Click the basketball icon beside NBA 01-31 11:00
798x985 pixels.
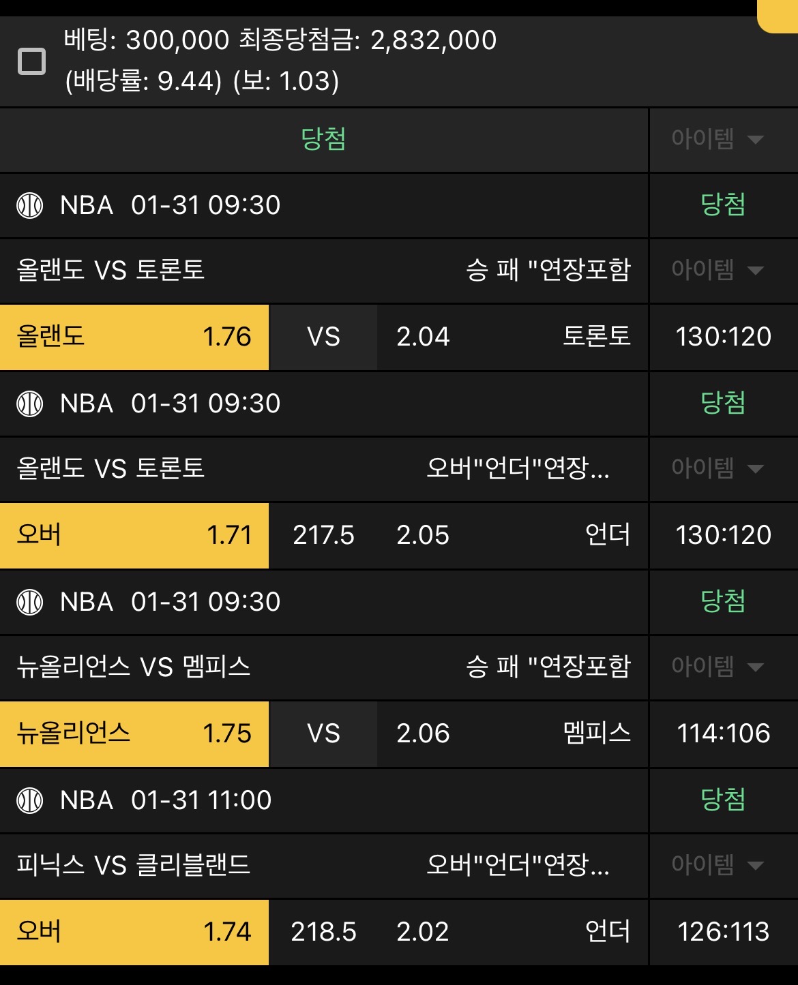pyautogui.click(x=29, y=801)
